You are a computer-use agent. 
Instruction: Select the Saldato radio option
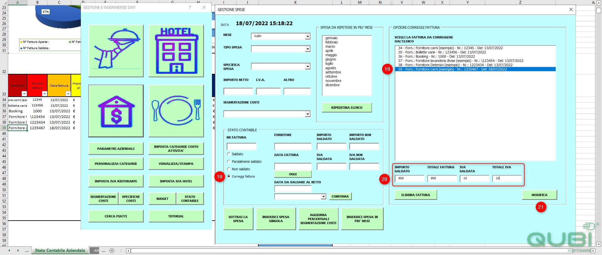click(x=229, y=154)
